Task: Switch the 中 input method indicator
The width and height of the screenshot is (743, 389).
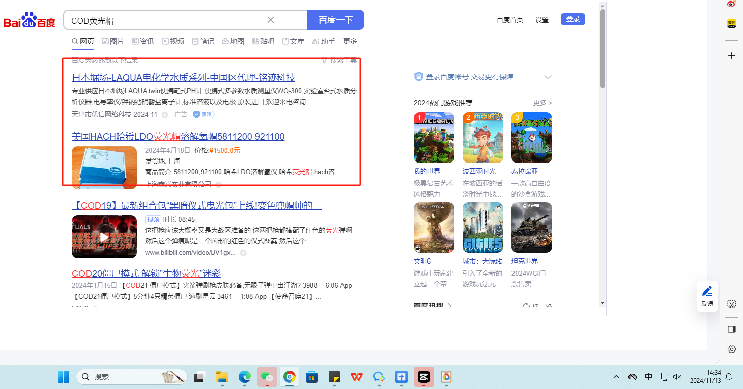Action: tap(649, 377)
